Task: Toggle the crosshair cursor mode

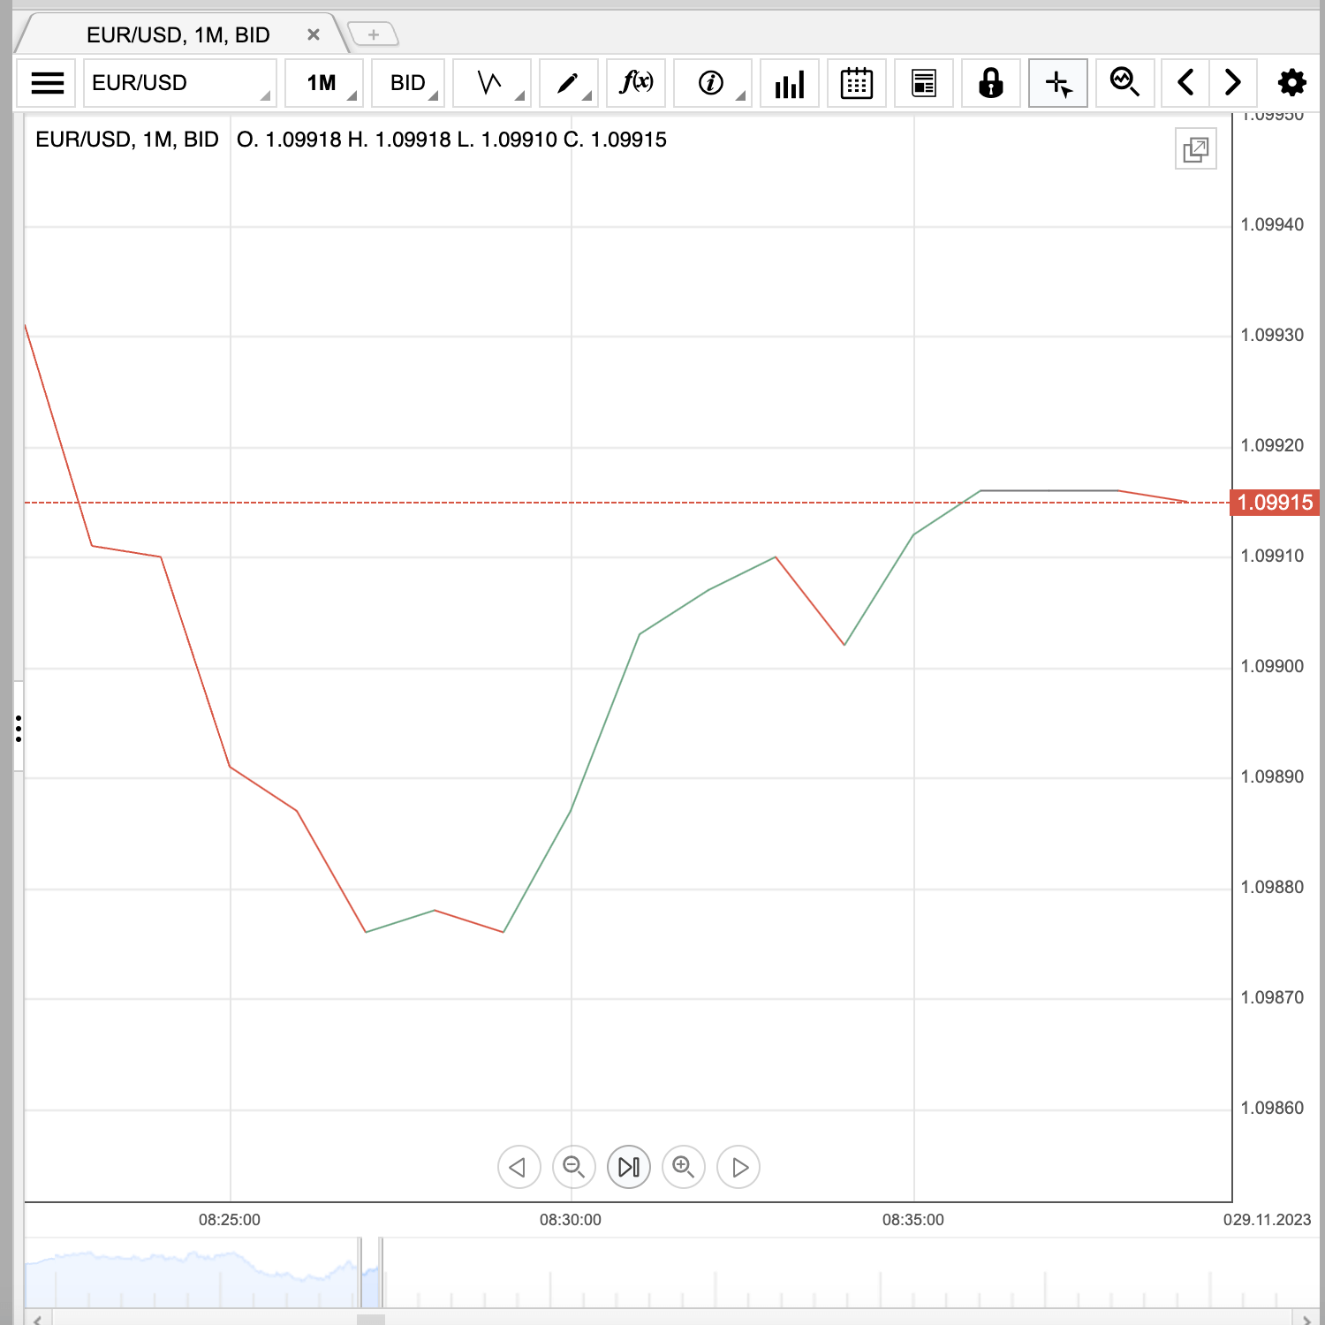Action: [x=1057, y=83]
